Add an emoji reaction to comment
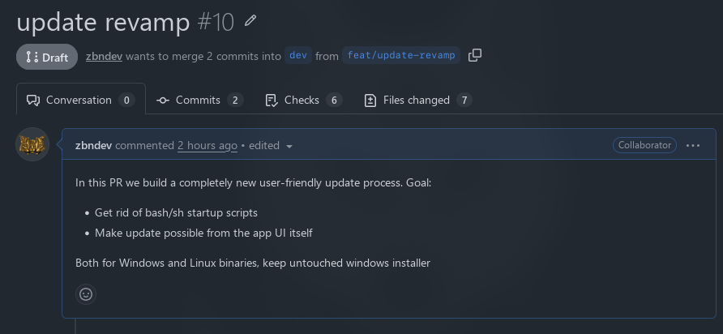The width and height of the screenshot is (723, 334). click(86, 294)
